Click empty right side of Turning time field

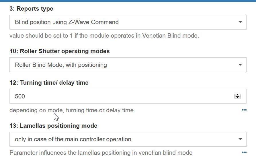click(201, 96)
